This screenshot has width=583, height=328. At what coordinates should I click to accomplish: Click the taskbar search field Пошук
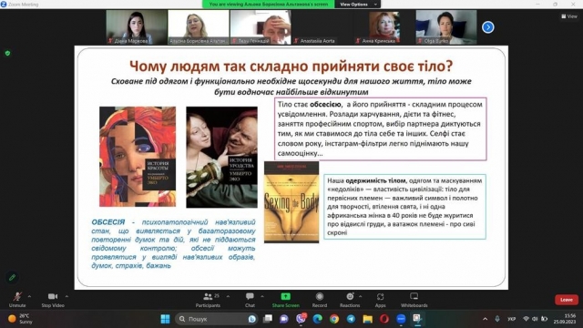[217, 319]
